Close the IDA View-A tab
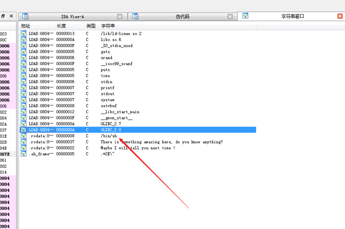The image size is (345, 229). coord(120,17)
